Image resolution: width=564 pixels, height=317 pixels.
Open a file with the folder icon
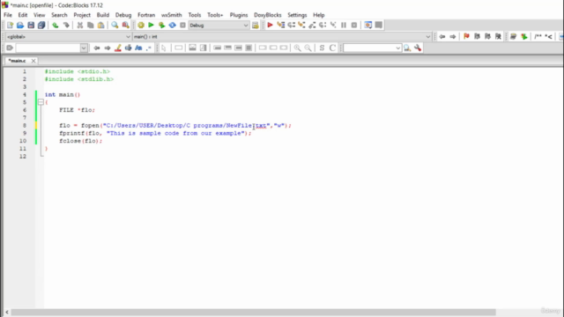coord(20,26)
